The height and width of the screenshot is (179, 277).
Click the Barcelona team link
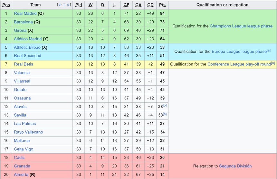pyautogui.click(x=23, y=22)
